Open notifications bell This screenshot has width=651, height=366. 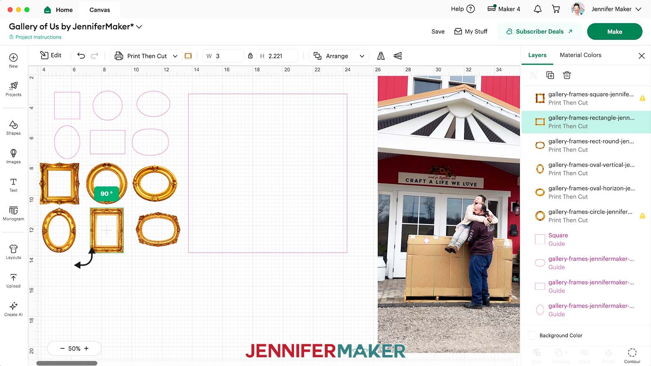tap(538, 9)
